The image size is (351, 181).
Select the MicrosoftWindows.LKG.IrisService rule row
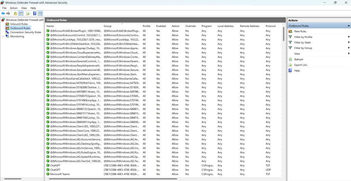coord(164,148)
